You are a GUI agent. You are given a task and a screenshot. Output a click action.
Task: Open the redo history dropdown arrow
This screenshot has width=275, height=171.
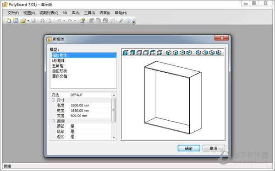(75, 21)
